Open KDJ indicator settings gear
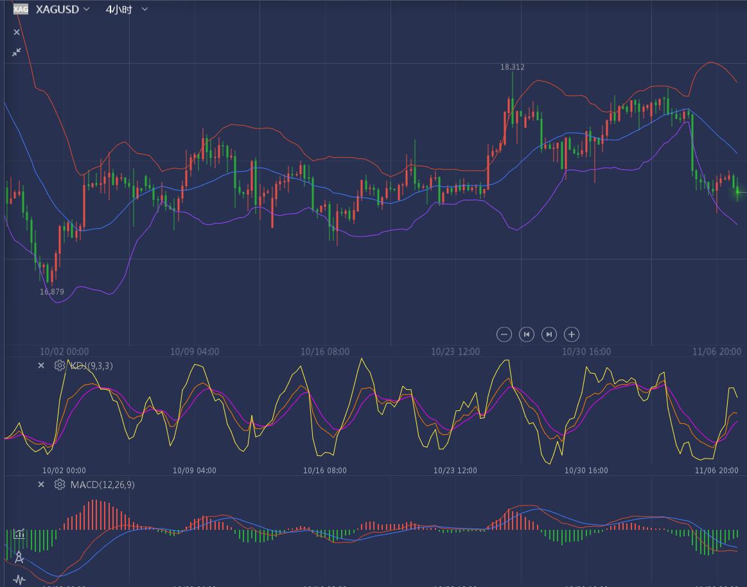 (x=60, y=365)
